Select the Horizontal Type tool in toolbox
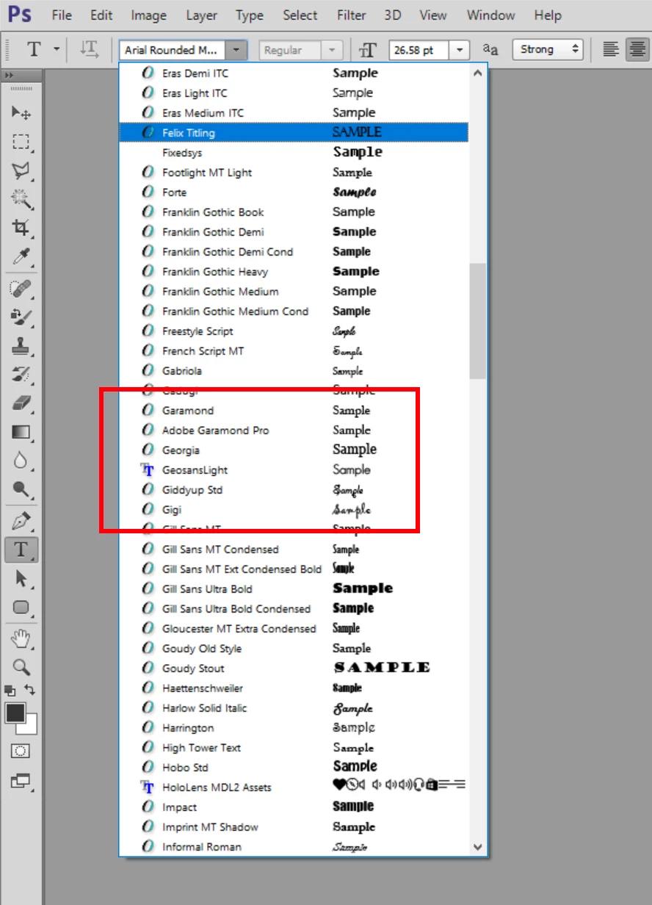The image size is (652, 905). point(21,549)
